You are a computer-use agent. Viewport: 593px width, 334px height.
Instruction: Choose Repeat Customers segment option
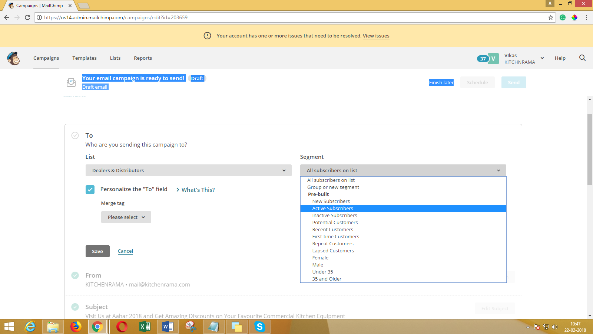[403, 243]
